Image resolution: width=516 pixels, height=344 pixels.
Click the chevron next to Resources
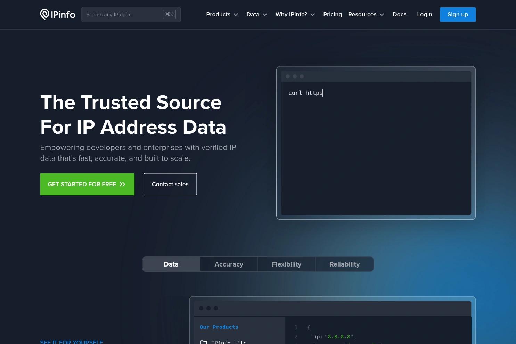[382, 15]
